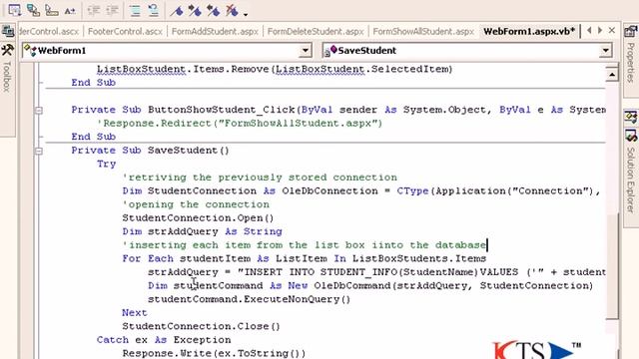Switch to FormAddStudent.aspx tab
Image resolution: width=639 pixels, height=359 pixels.
(215, 31)
